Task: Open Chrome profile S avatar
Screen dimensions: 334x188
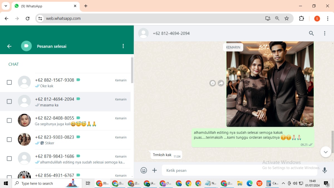Action: coord(317,18)
